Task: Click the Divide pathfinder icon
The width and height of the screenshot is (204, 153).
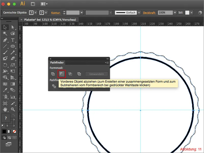Action: (54, 86)
